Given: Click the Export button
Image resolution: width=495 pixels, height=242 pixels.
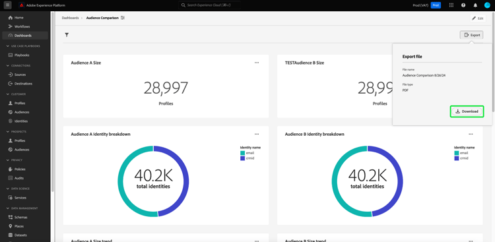Looking at the screenshot, I should [x=471, y=35].
